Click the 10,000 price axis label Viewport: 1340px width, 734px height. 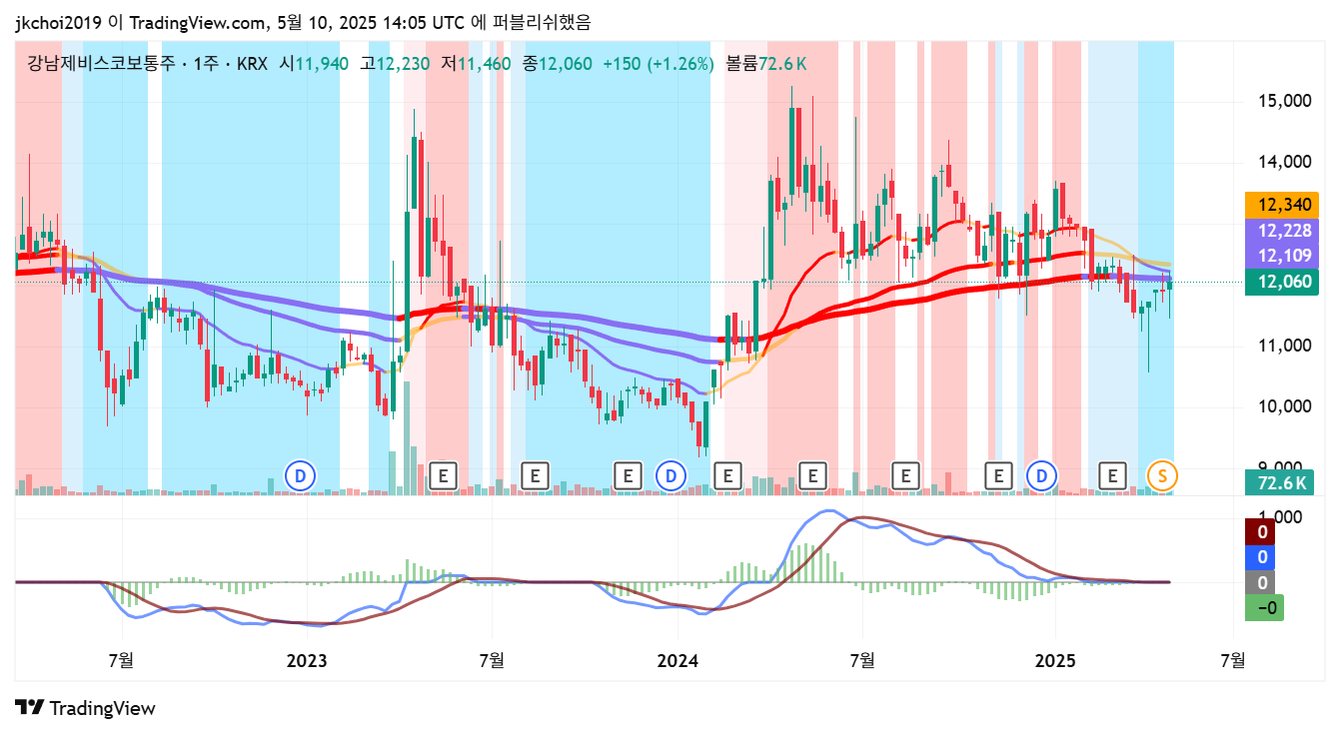[x=1286, y=407]
